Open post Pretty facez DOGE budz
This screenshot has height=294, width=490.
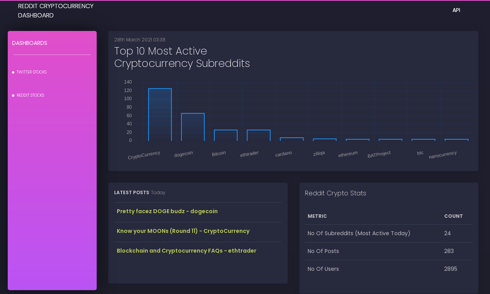point(167,211)
